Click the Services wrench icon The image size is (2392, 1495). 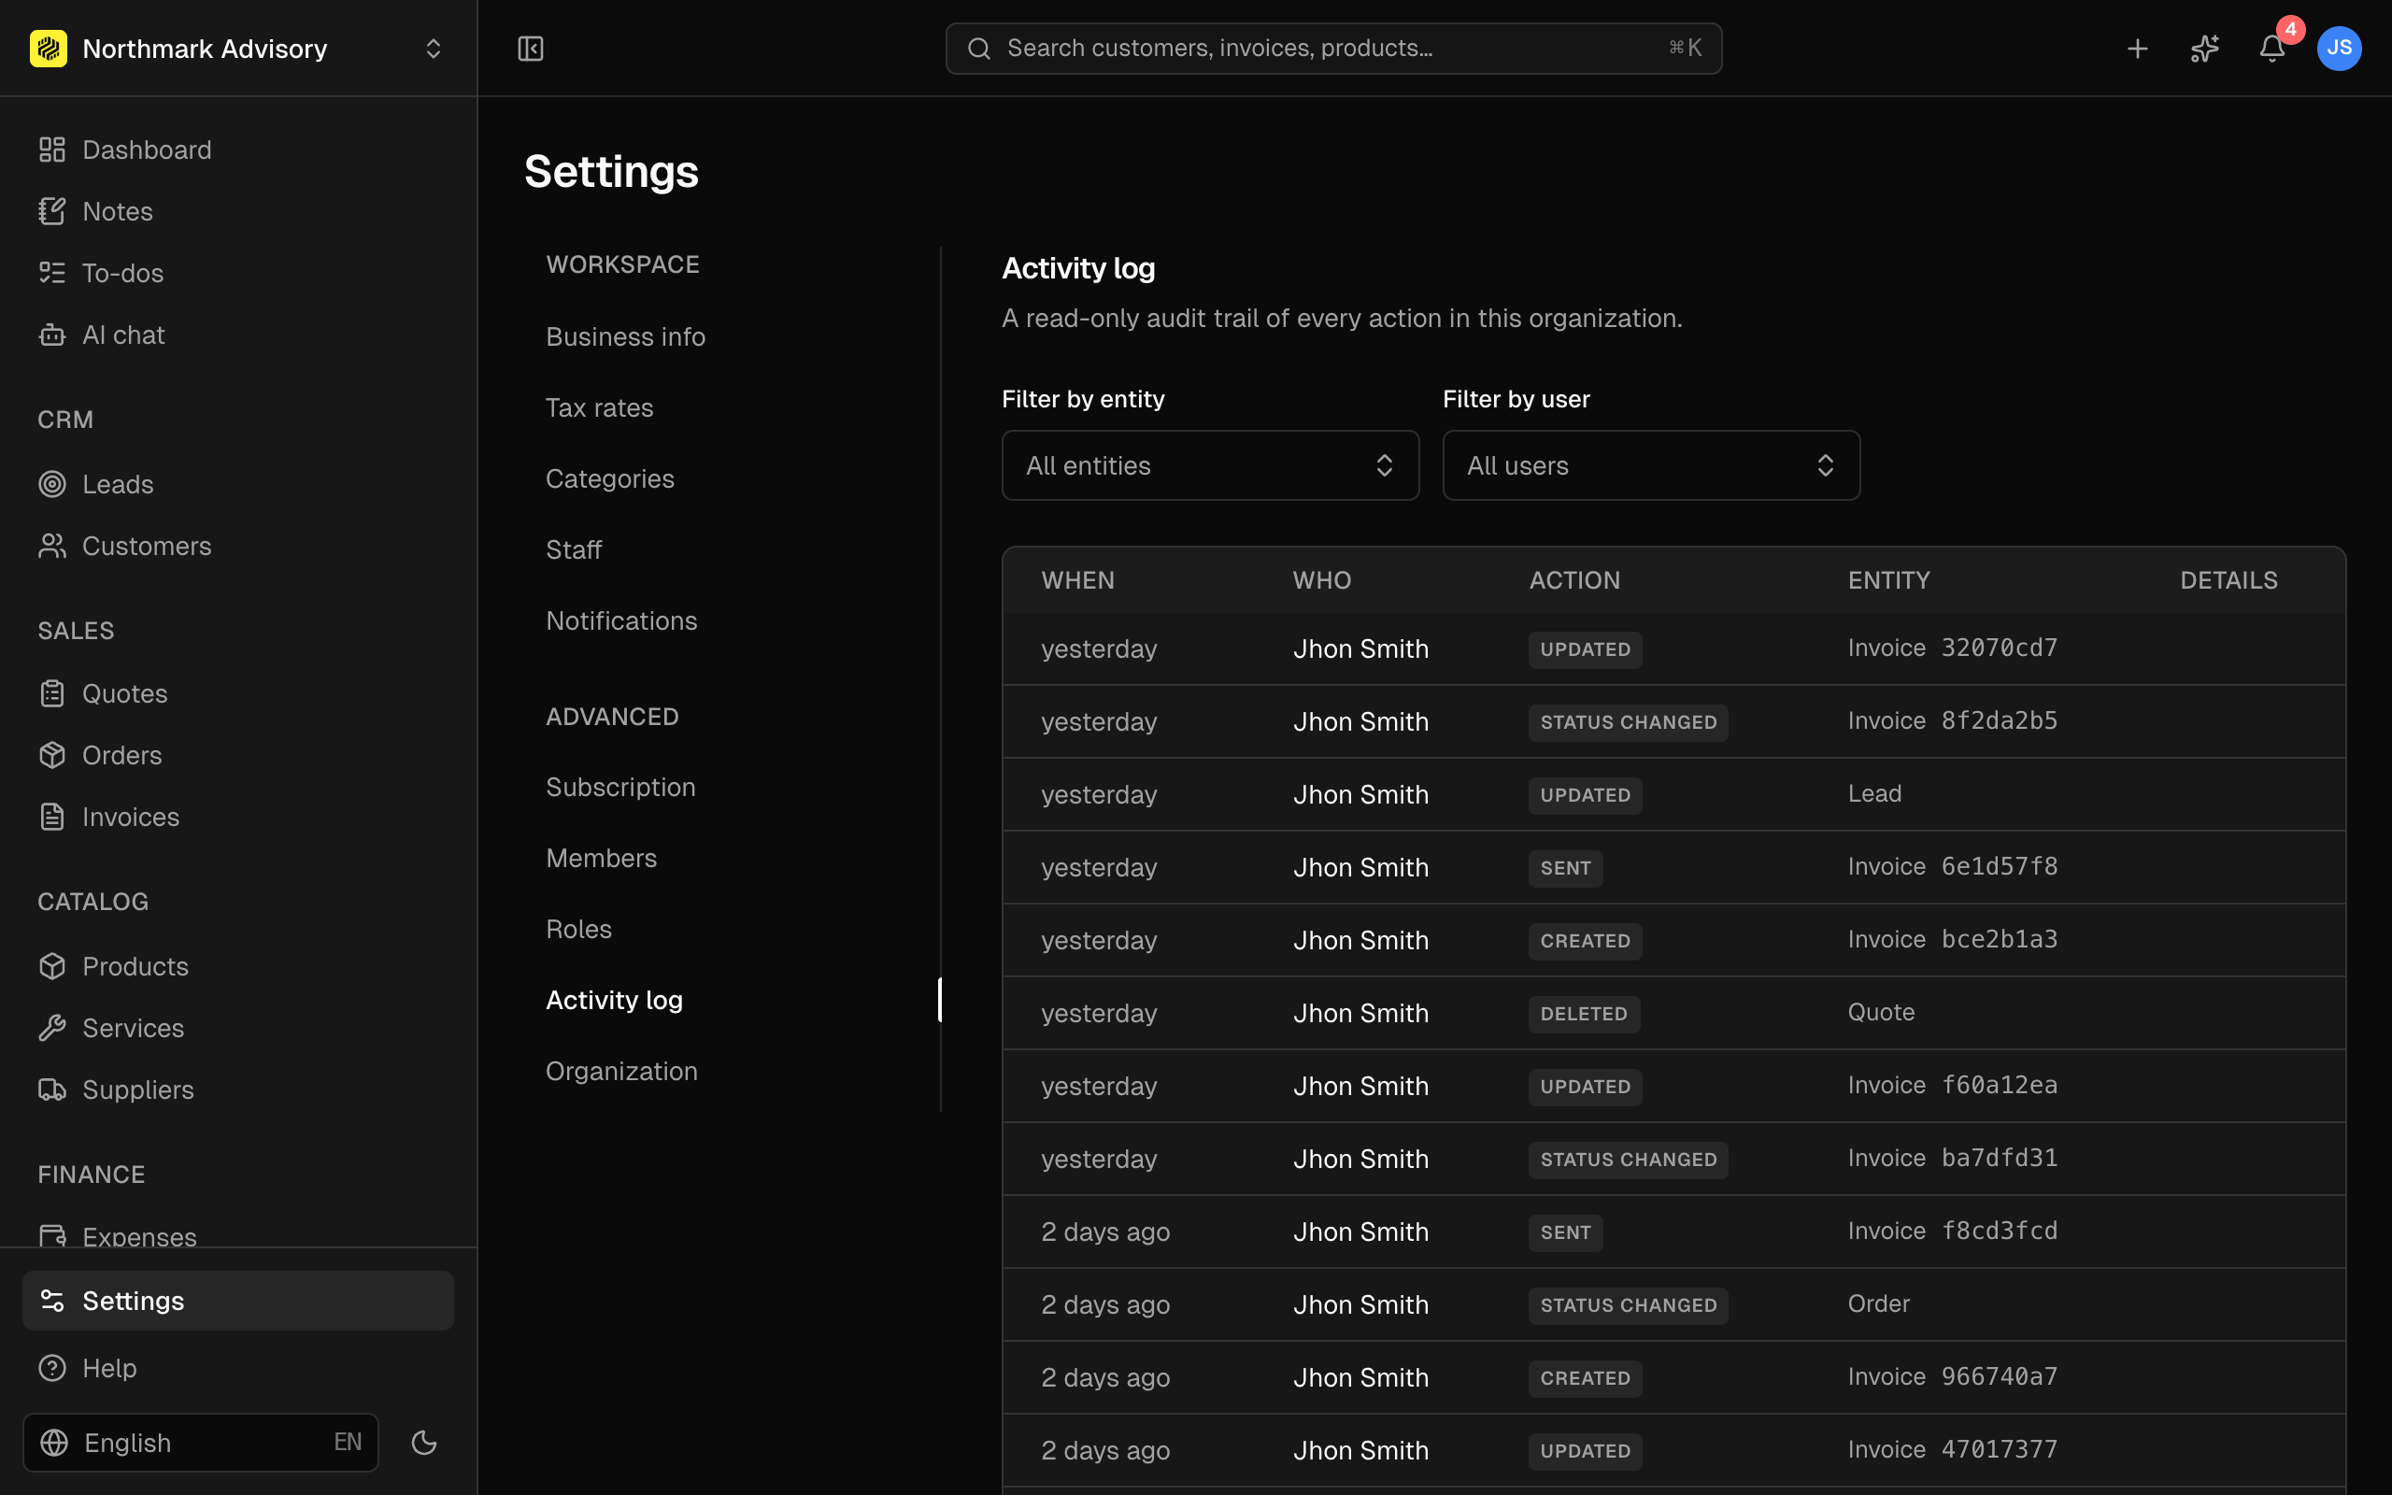point(52,1029)
